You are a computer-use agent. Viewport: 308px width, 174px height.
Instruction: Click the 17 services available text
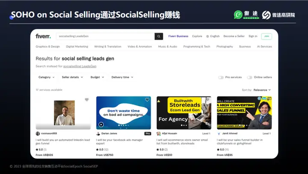click(x=49, y=90)
